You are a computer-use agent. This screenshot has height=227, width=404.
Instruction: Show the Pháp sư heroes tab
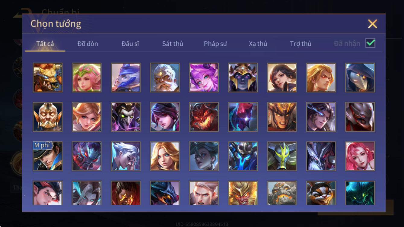tap(215, 44)
